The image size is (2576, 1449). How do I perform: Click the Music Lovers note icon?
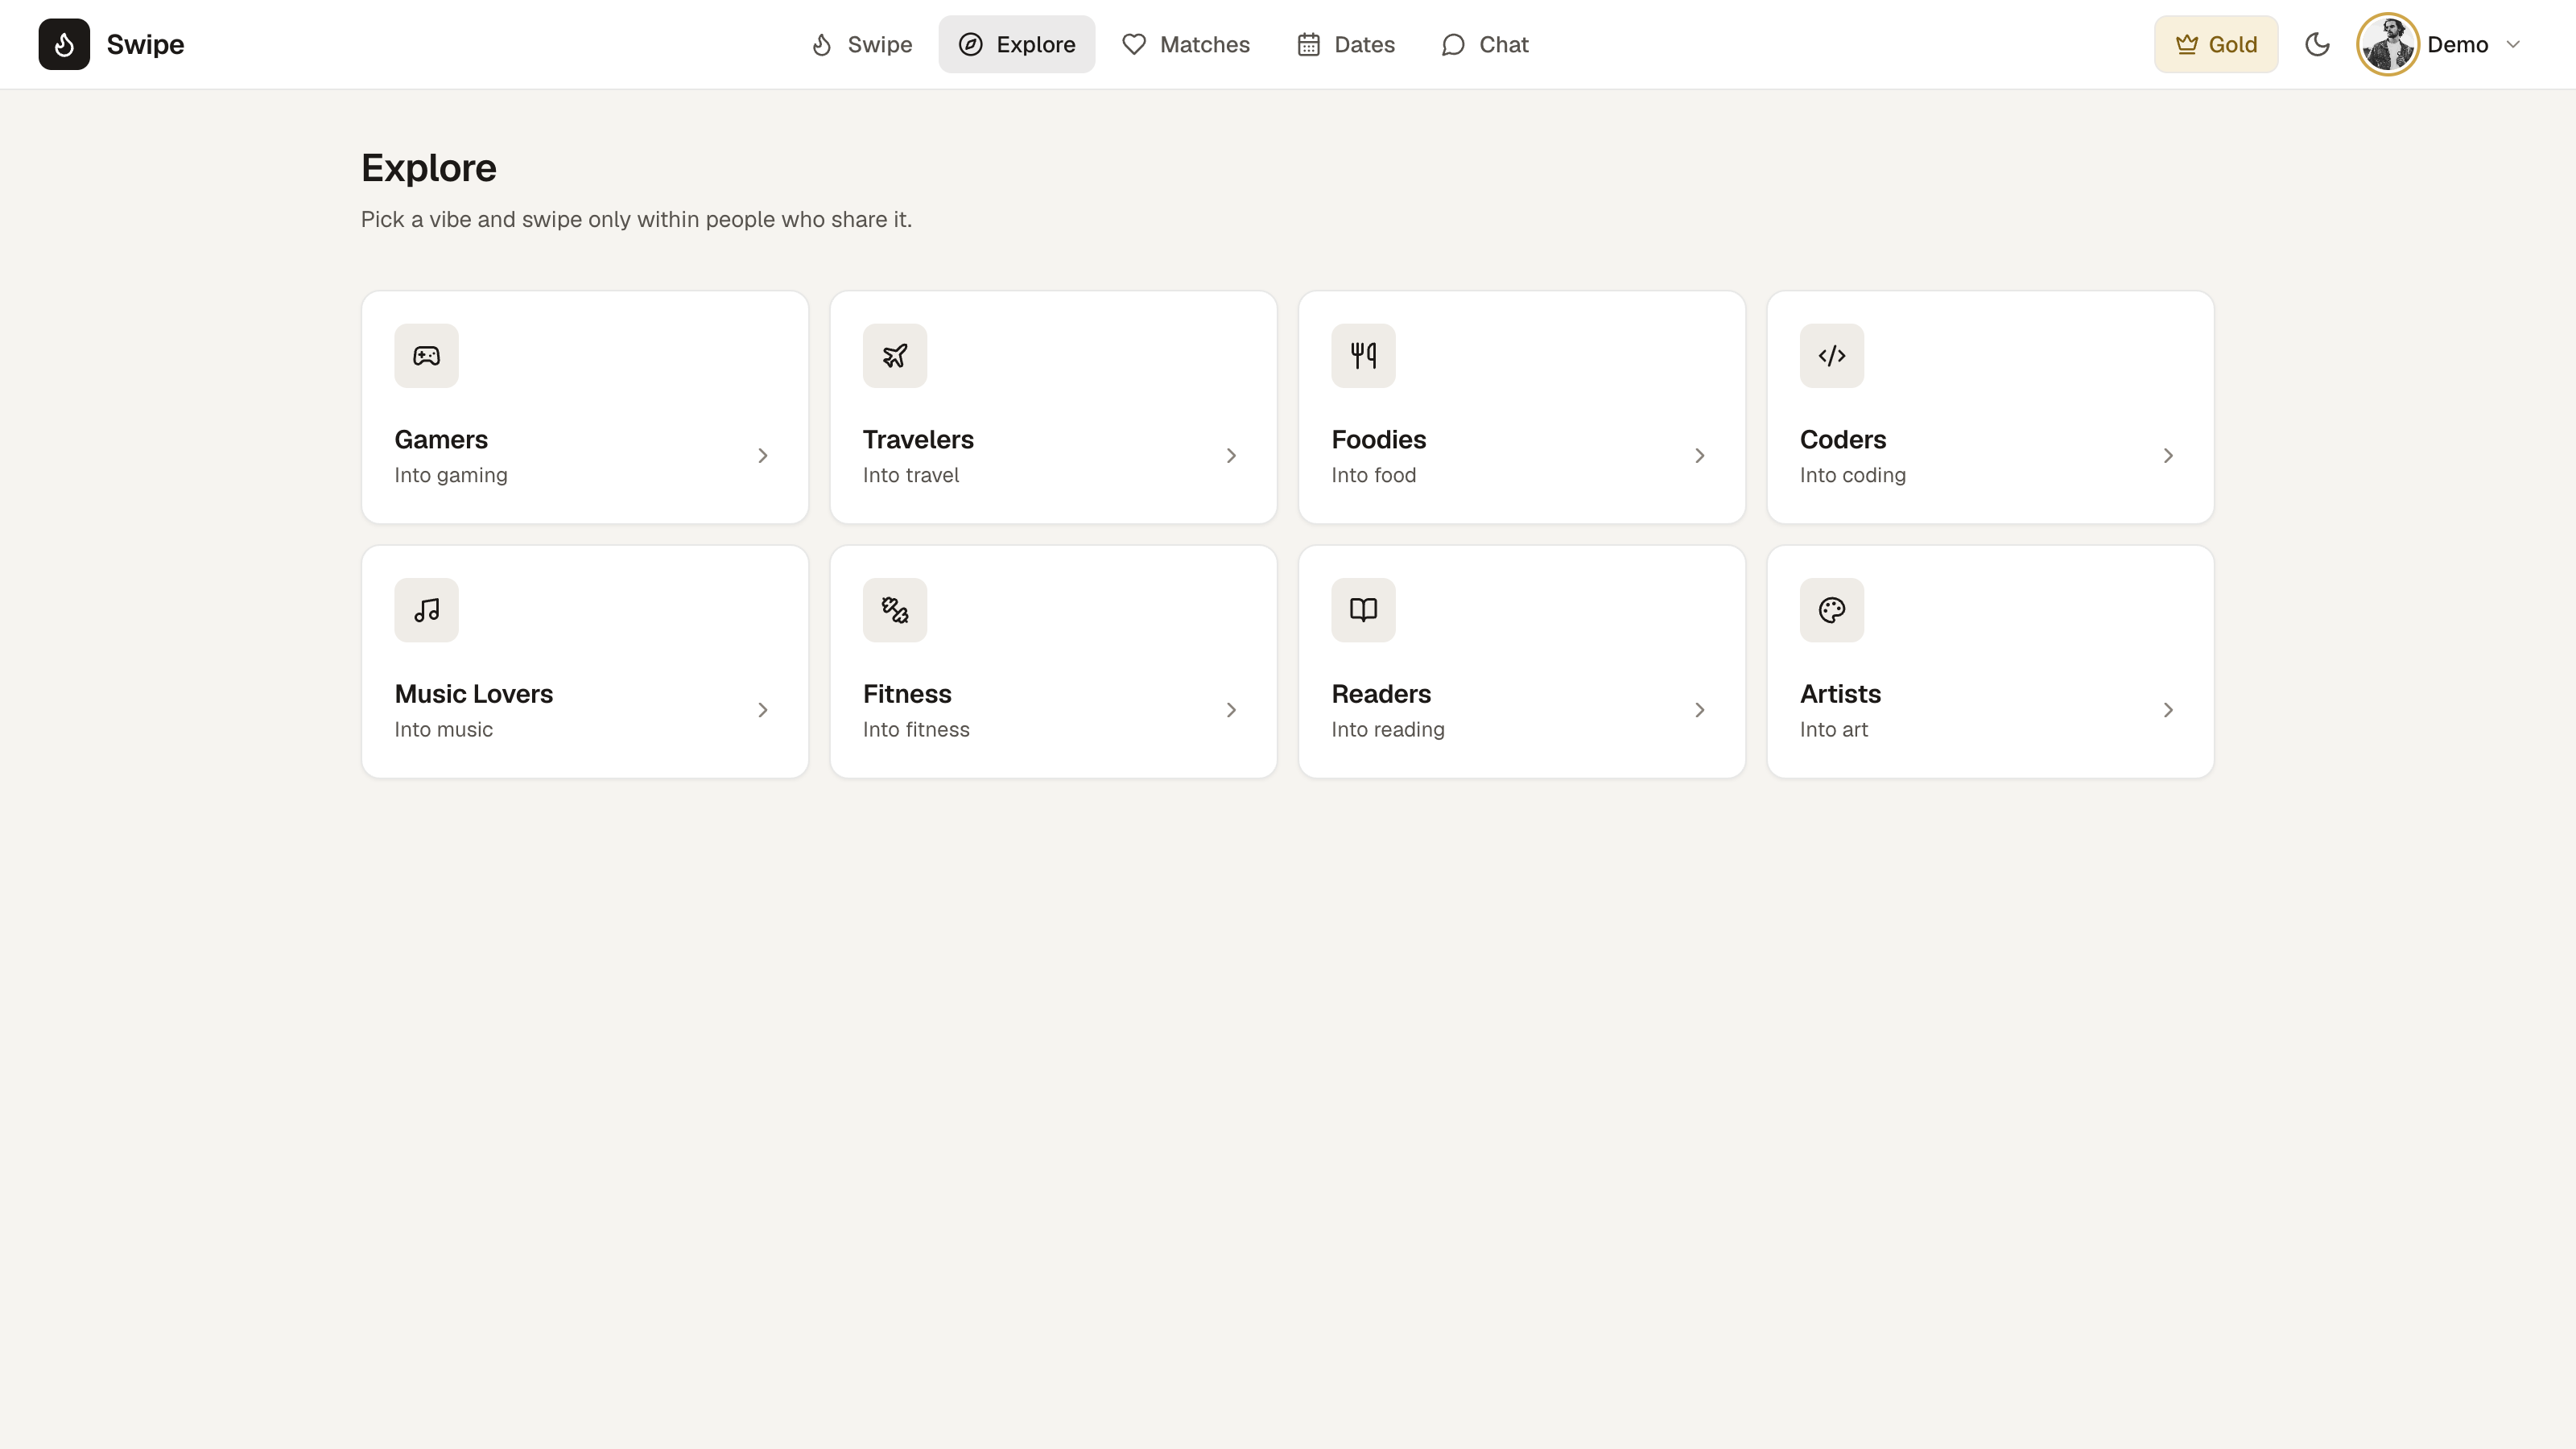point(426,610)
